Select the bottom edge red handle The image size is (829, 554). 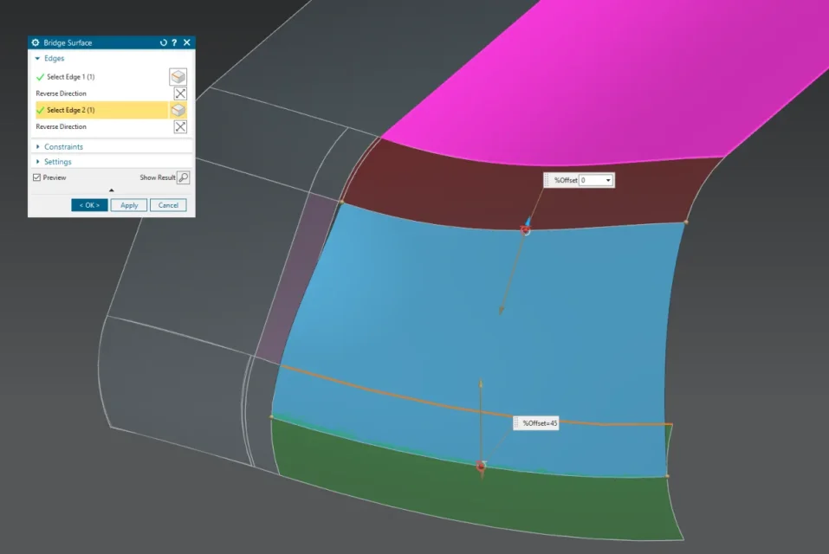[x=481, y=467]
